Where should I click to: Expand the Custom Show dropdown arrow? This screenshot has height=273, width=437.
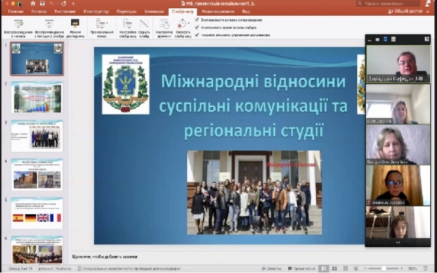tap(107, 25)
